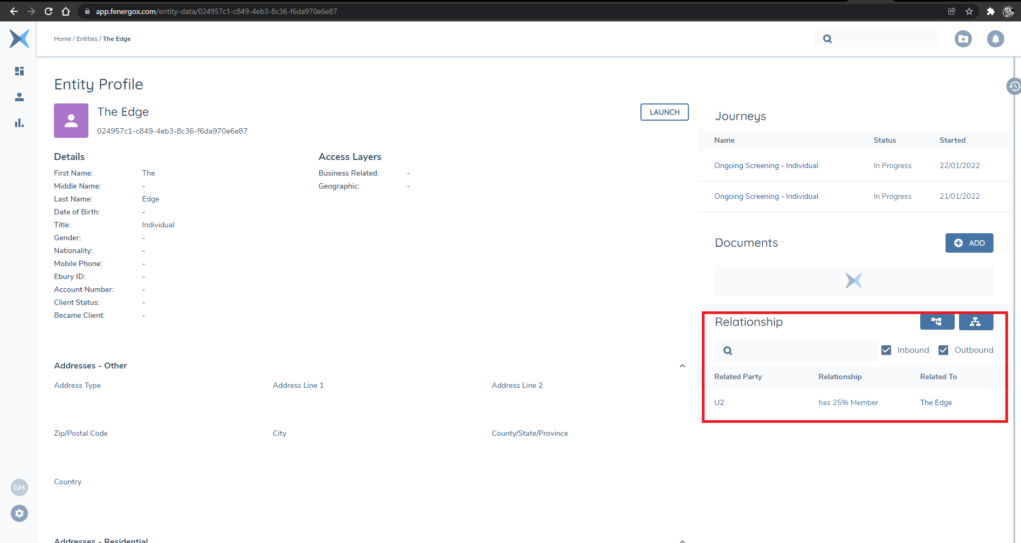The height and width of the screenshot is (543, 1021).
Task: Go to Entities in breadcrumb
Action: click(x=87, y=39)
